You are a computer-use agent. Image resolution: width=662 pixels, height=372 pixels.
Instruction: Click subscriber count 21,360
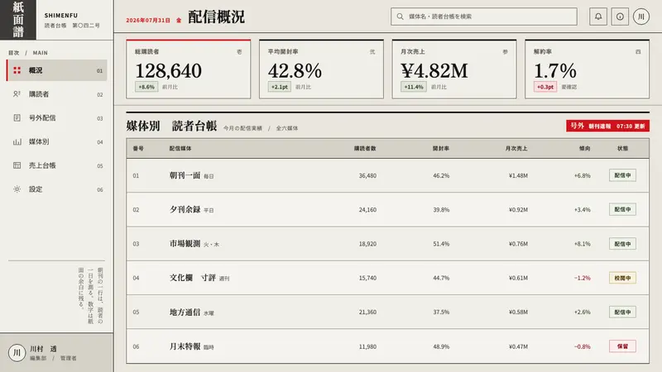pyautogui.click(x=367, y=312)
